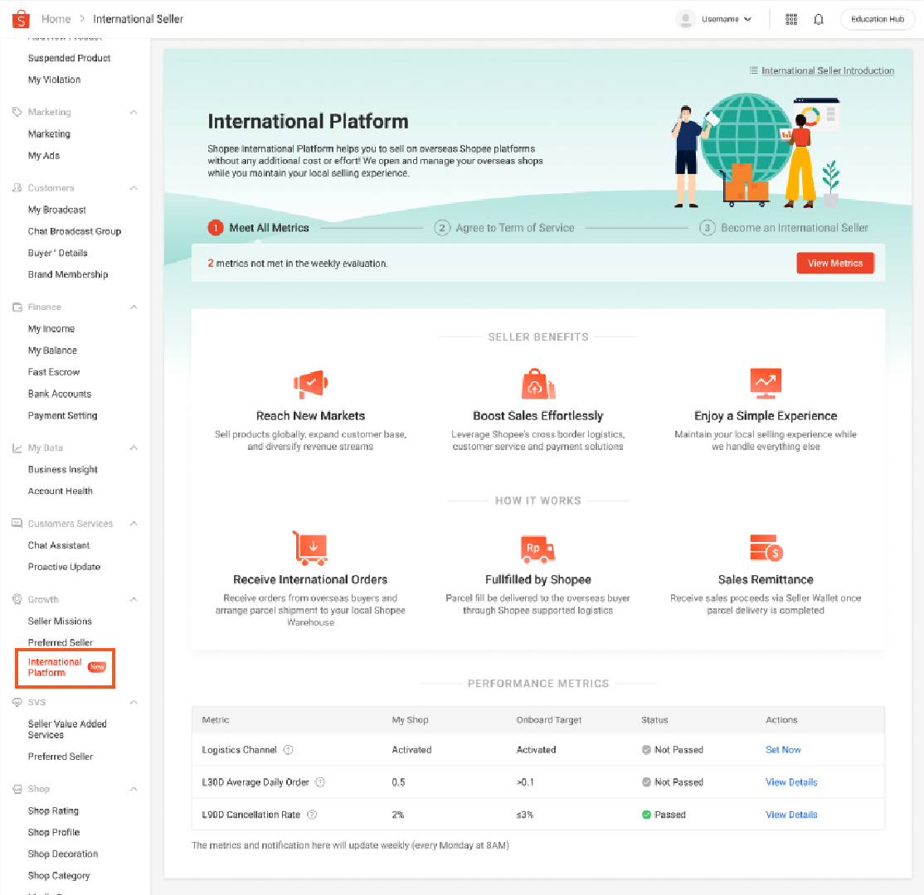The width and height of the screenshot is (924, 895).
Task: Click the Receive International Orders cart icon
Action: pyautogui.click(x=310, y=548)
